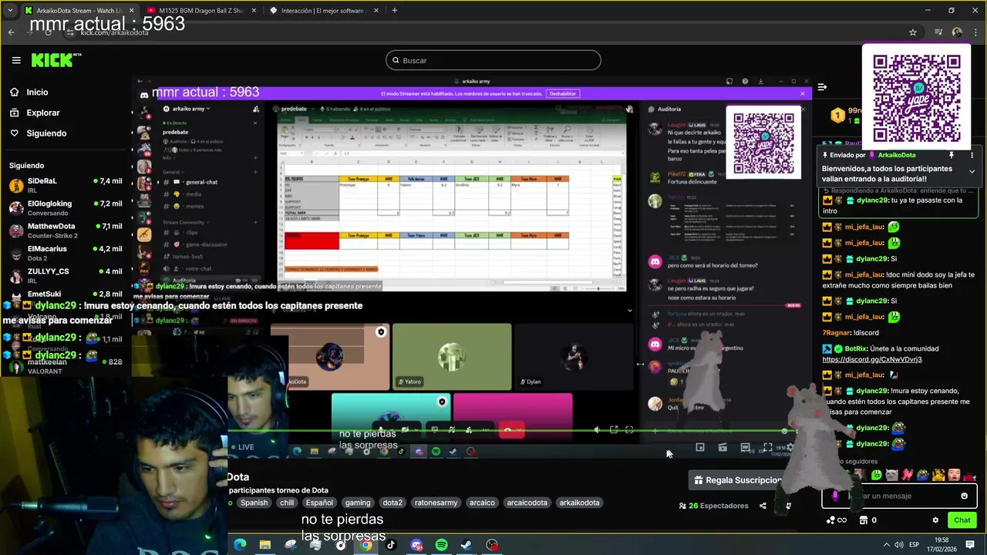Open the Kick hamburger sidebar menu
Viewport: 987px width, 555px height.
[16, 60]
